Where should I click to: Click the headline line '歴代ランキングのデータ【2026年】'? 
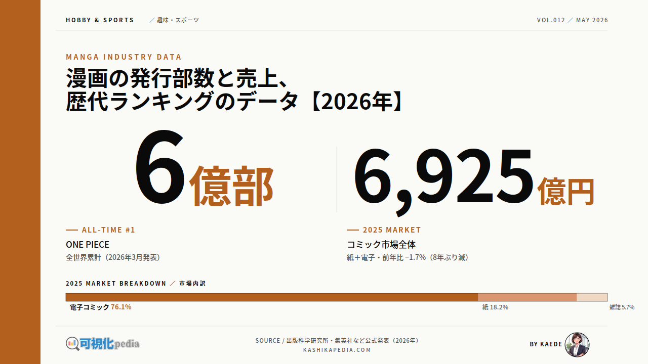coord(235,102)
